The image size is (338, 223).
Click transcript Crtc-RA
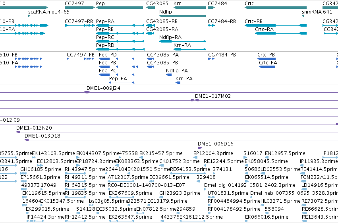tap(281, 33)
